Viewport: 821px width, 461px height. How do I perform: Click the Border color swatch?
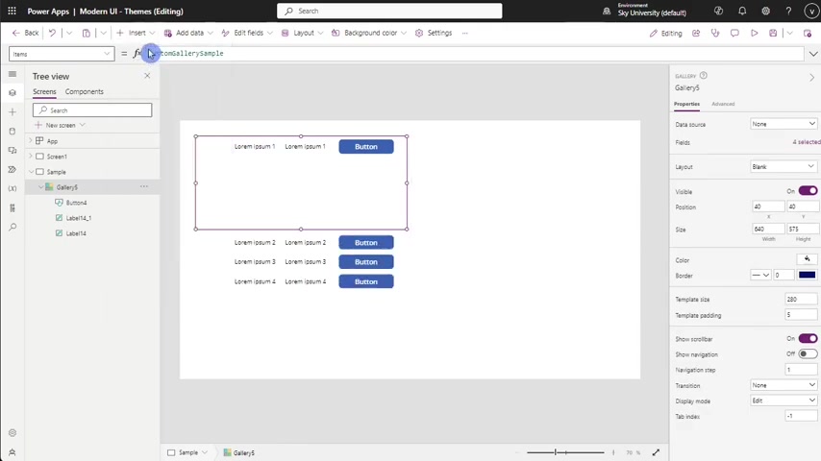(x=807, y=276)
